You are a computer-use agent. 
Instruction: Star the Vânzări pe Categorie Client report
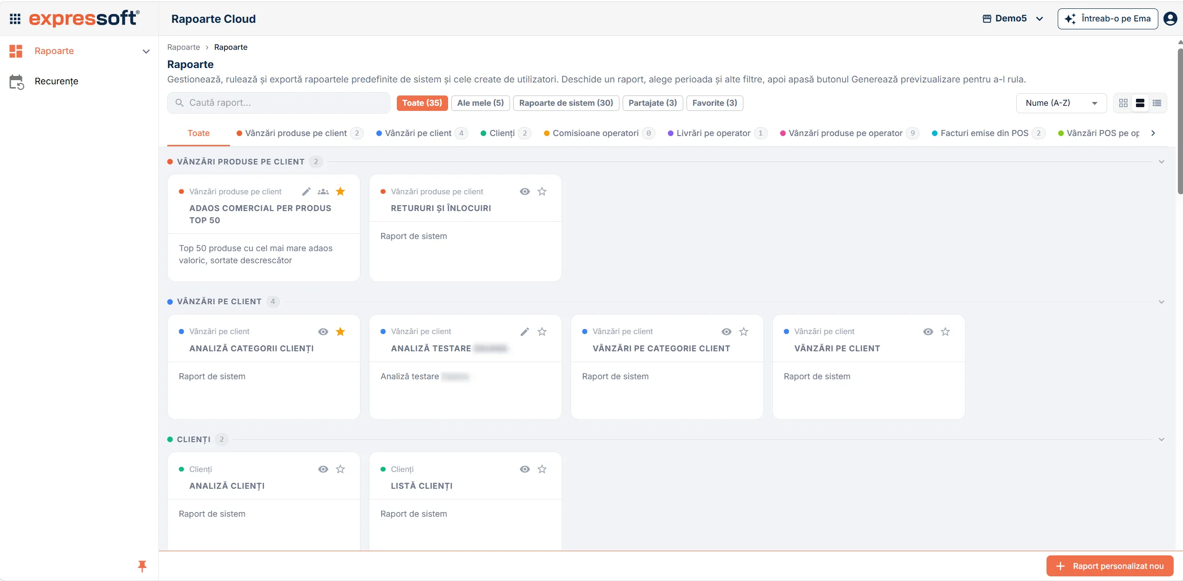[744, 332]
